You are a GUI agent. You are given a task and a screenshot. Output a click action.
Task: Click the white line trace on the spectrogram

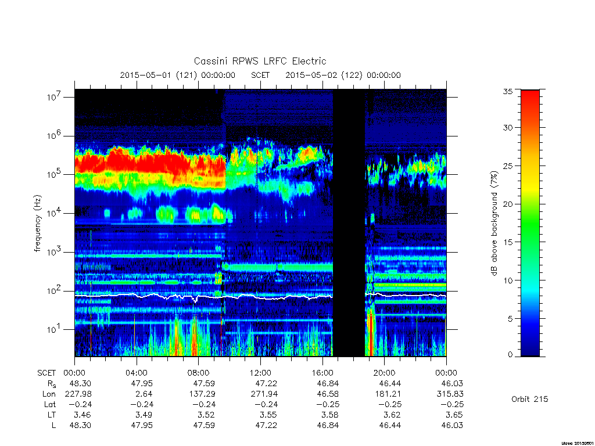[203, 297]
